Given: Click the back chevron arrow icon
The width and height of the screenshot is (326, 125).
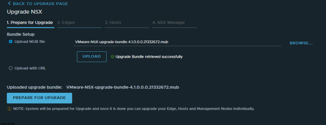Looking at the screenshot, I should click(9, 3).
